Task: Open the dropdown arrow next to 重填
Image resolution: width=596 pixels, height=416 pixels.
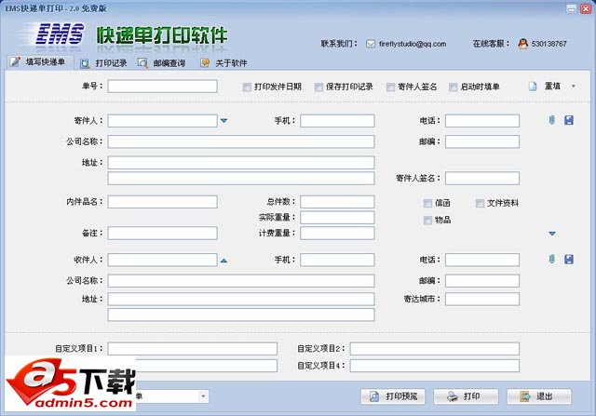Action: pos(574,87)
